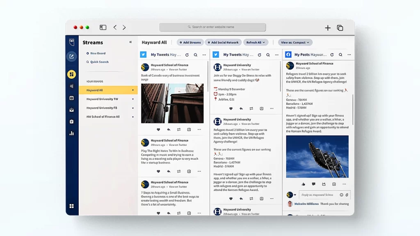Refresh the Facebook My Posts stream
Viewport: 420px width, 236px height.
pos(331,54)
